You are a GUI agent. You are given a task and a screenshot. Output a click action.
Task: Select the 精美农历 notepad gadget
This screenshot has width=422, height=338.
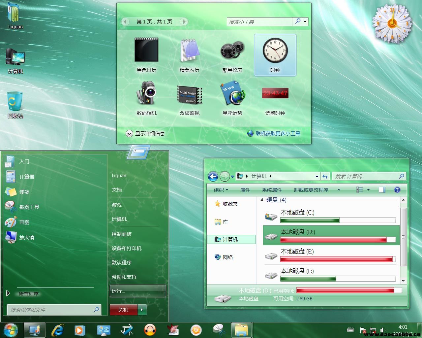(190, 50)
